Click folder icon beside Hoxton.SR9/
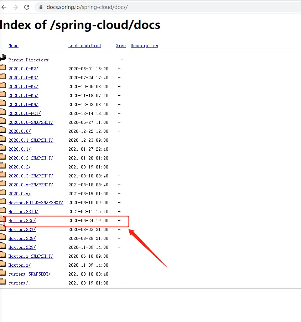This screenshot has height=322, width=301. pyautogui.click(x=3, y=246)
